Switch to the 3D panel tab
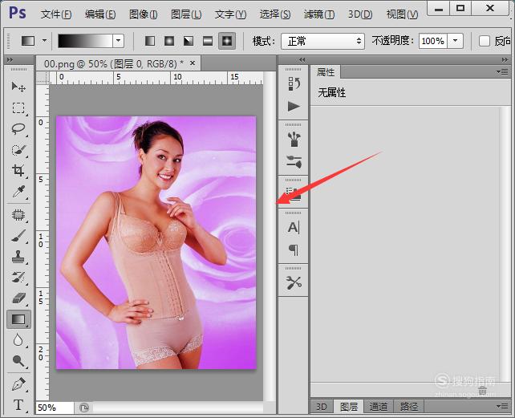The height and width of the screenshot is (418, 515). (321, 407)
